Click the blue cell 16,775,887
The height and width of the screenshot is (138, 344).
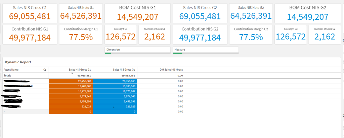115,91
